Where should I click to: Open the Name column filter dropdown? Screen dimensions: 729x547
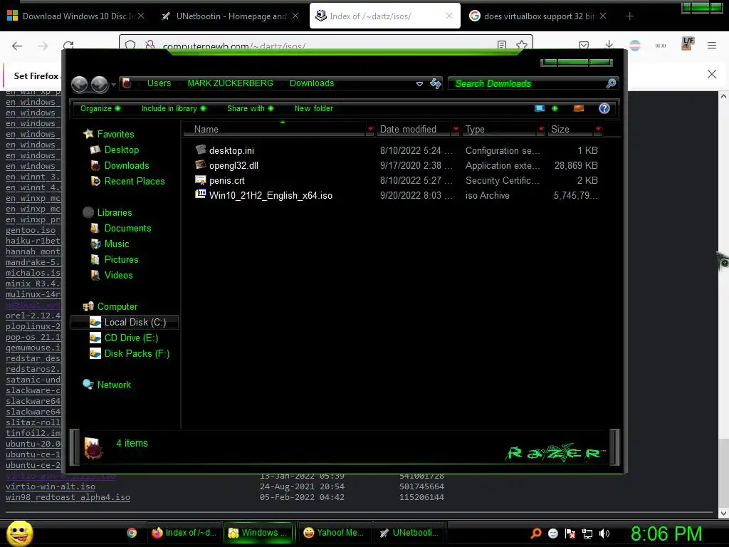coord(370,129)
